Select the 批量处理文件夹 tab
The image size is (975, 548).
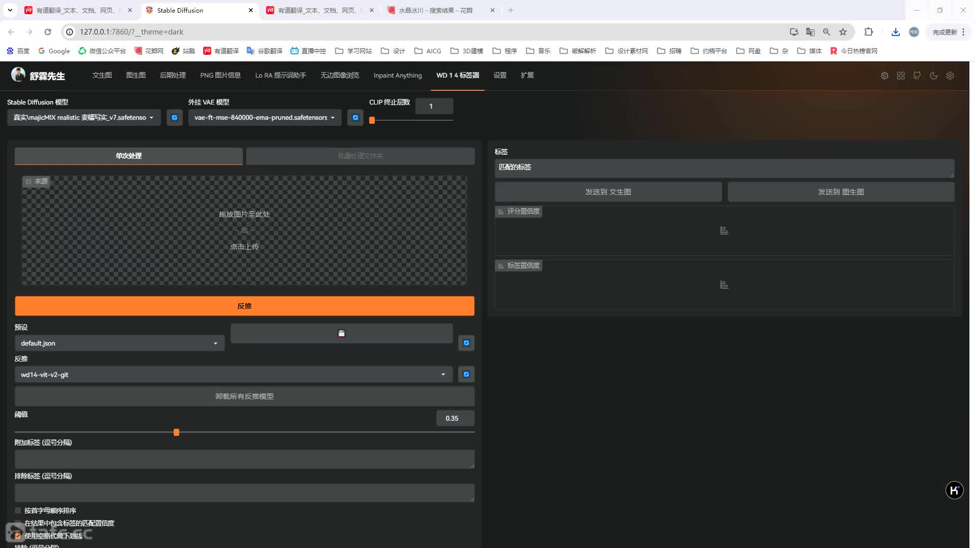pyautogui.click(x=361, y=156)
